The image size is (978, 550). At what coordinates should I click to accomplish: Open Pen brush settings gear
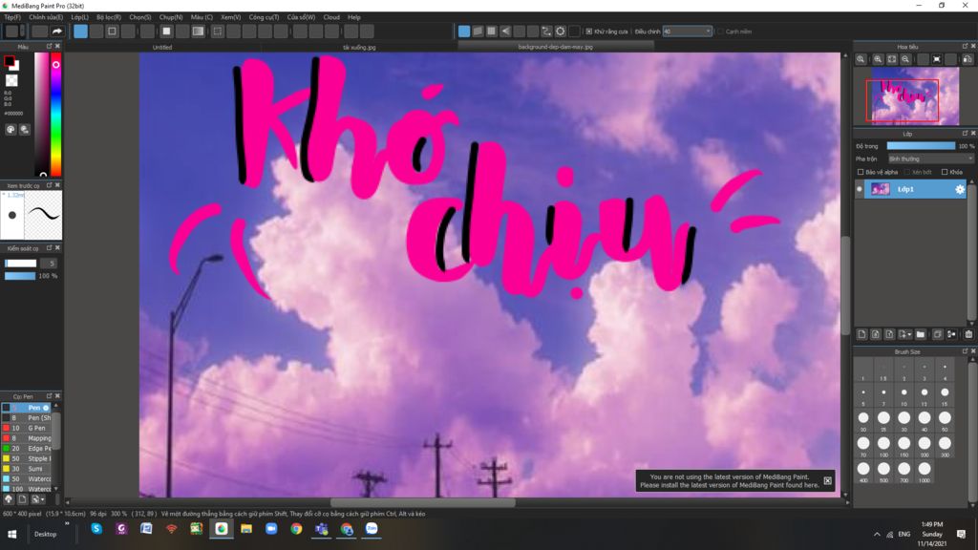click(x=46, y=408)
